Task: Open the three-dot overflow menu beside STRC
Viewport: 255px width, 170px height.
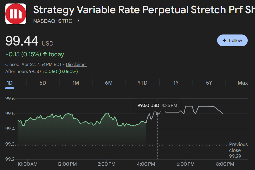Action: (78, 20)
